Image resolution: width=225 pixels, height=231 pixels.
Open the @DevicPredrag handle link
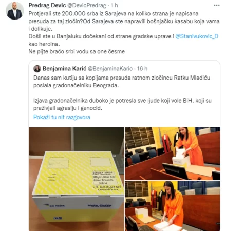[87, 5]
